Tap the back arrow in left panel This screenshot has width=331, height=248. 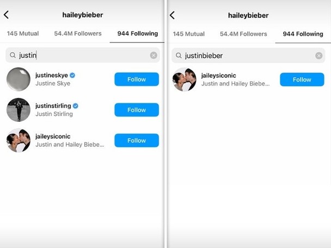click(x=7, y=15)
